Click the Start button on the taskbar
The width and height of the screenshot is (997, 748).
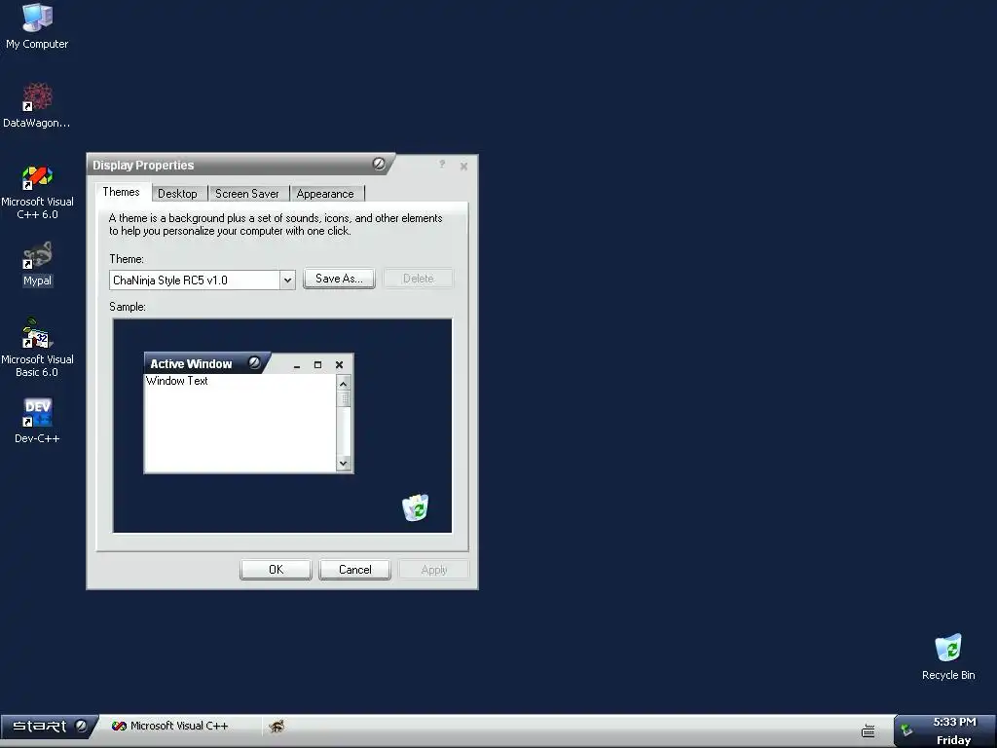[50, 726]
